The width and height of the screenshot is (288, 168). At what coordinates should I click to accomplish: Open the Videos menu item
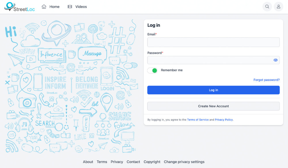[x=81, y=7]
